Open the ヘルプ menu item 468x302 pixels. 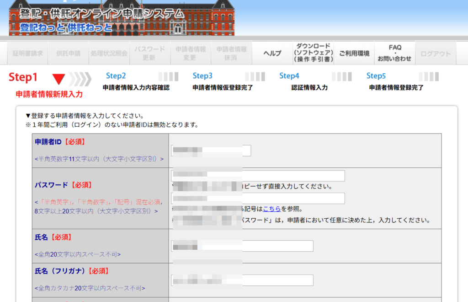coord(272,54)
